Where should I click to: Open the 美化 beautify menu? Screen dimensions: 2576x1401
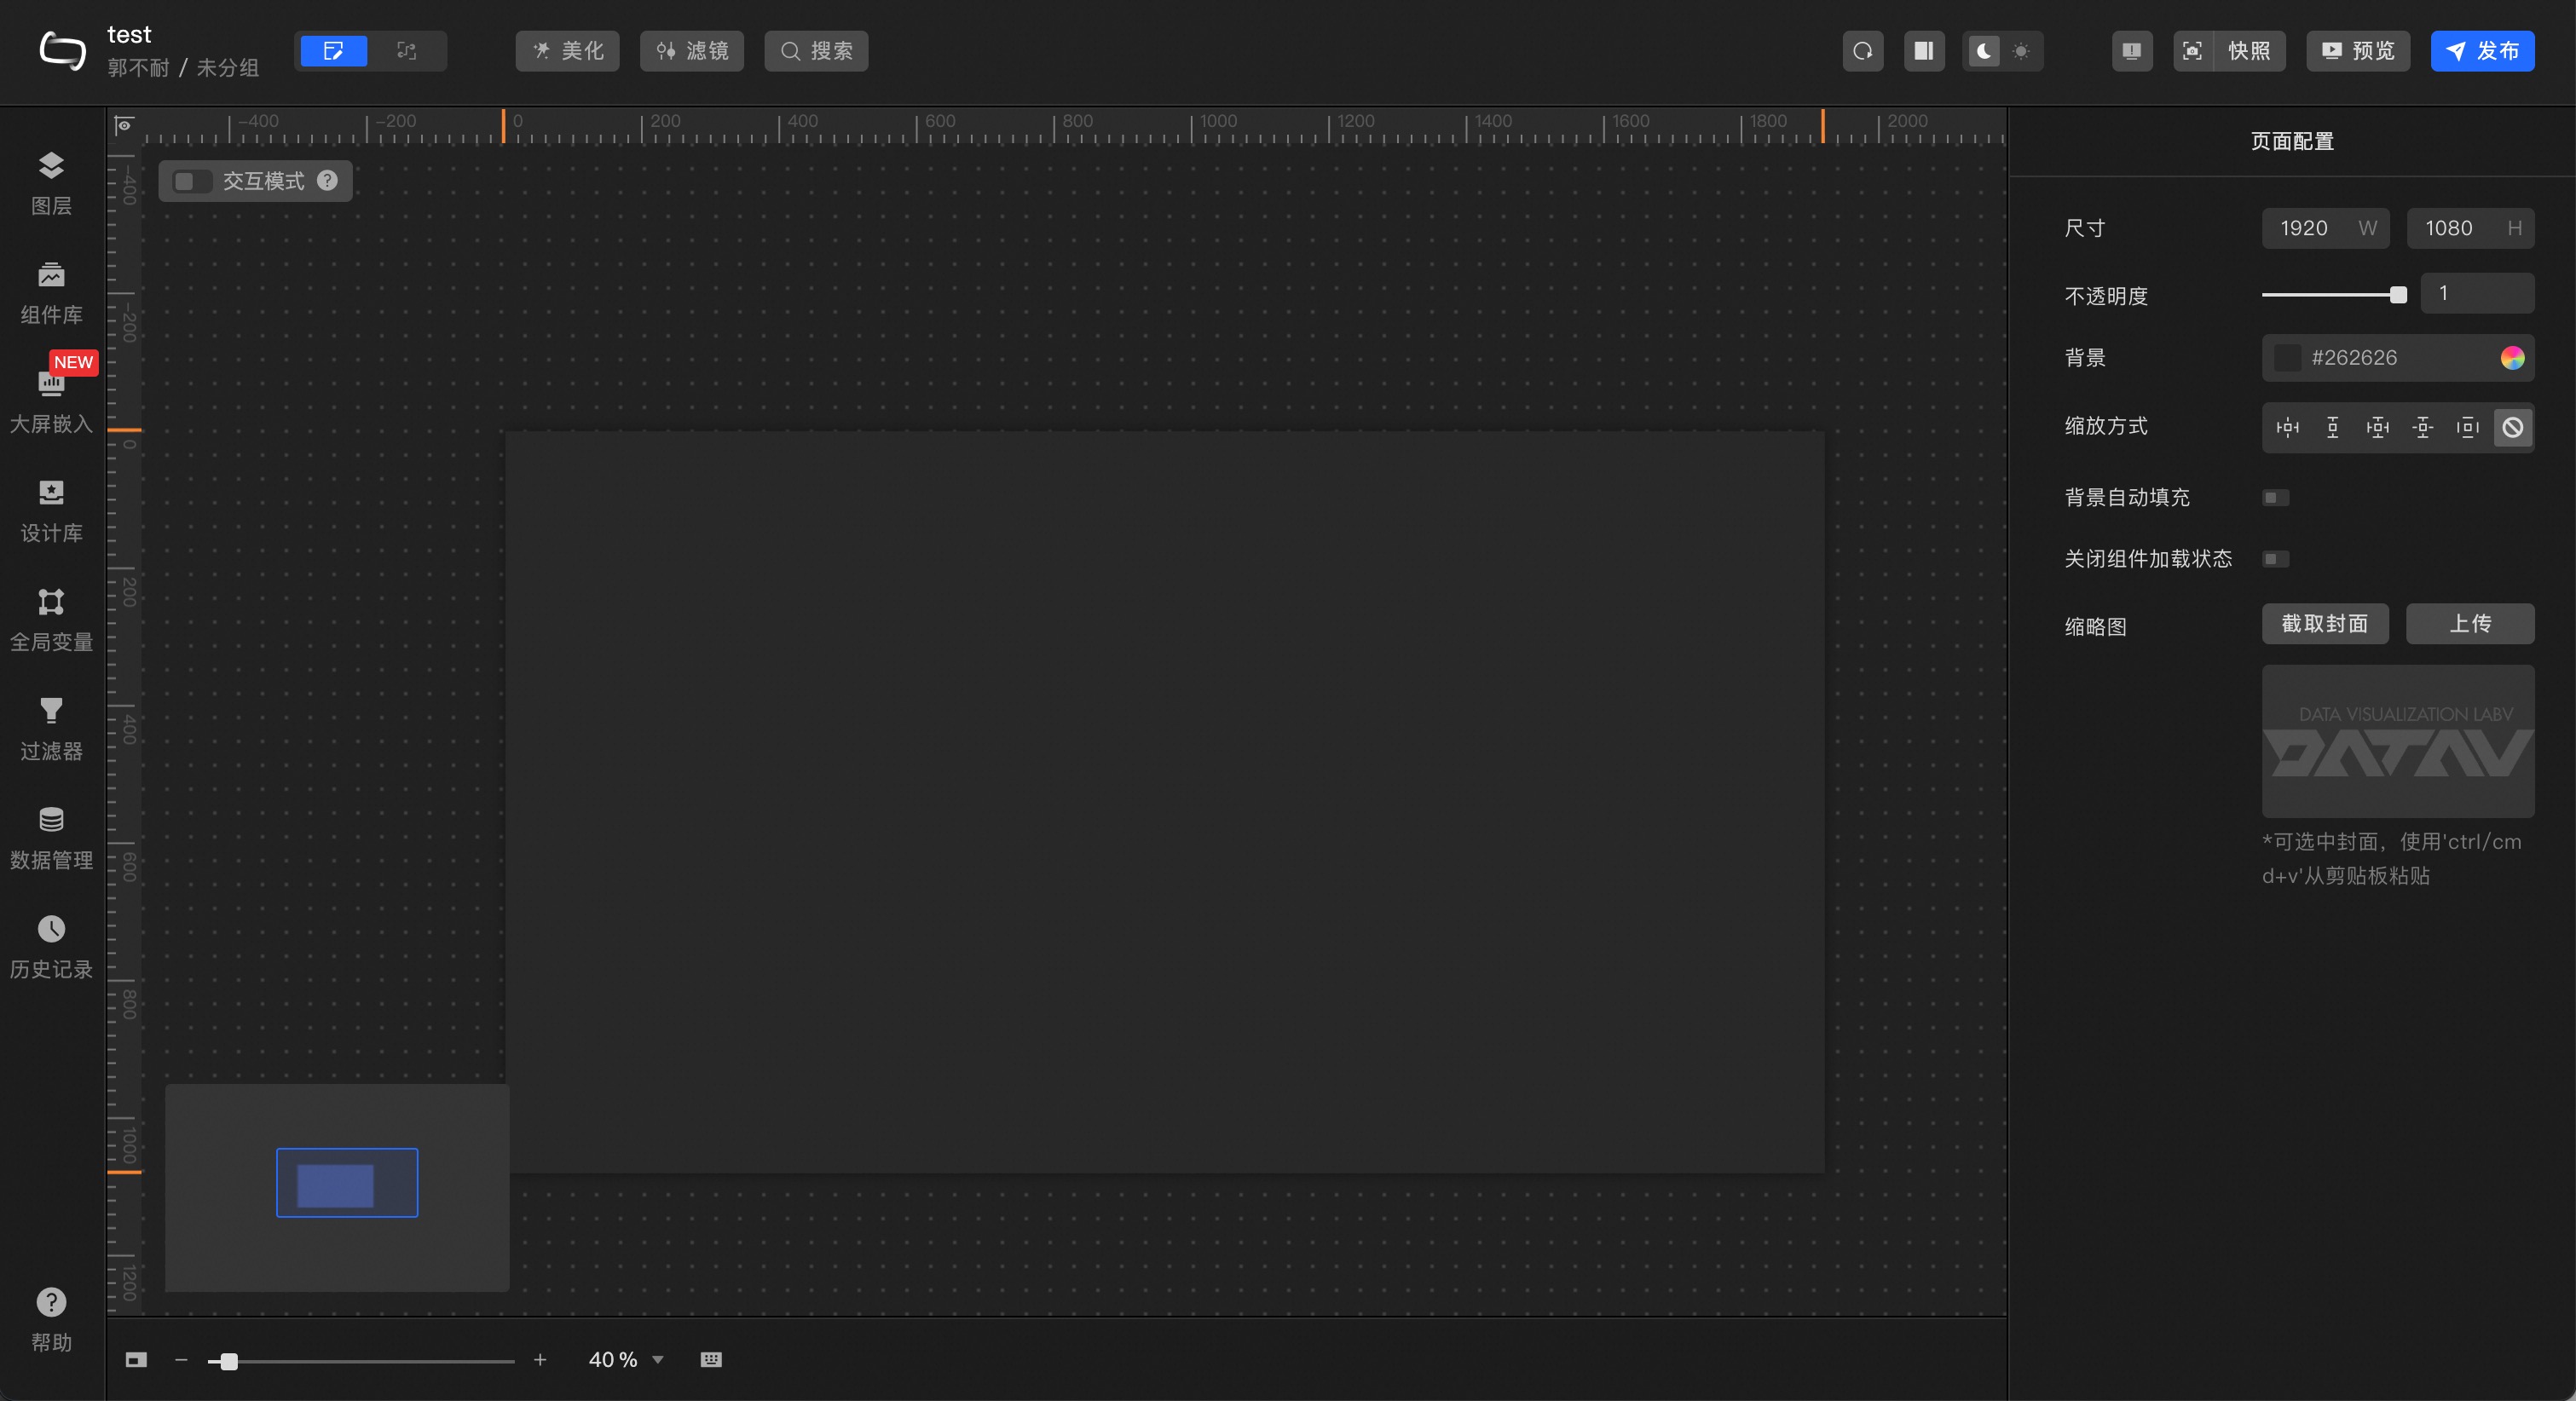tap(567, 51)
